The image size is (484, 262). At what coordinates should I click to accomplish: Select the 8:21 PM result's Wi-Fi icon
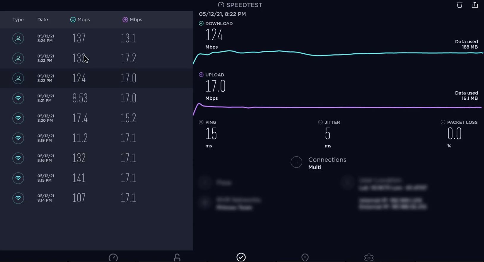pyautogui.click(x=18, y=98)
